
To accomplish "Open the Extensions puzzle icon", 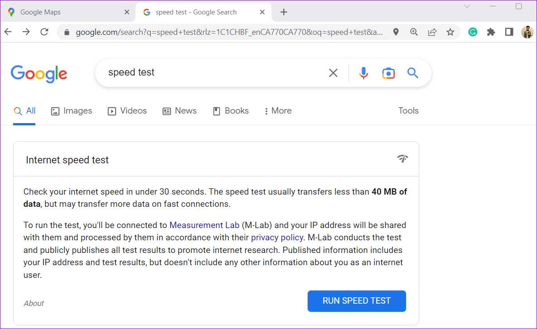I will pos(491,32).
